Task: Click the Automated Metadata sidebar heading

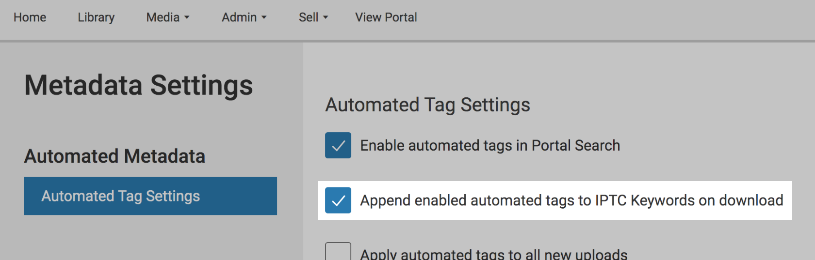Action: pyautogui.click(x=114, y=156)
